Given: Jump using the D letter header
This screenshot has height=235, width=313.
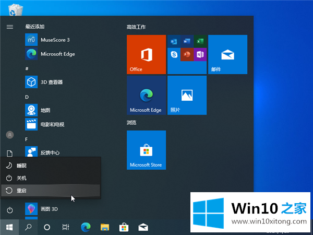Looking at the screenshot, I should pyautogui.click(x=27, y=97).
